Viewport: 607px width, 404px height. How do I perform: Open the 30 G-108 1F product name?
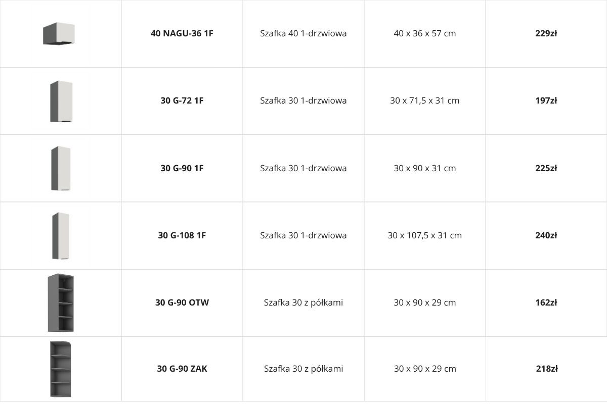tap(182, 235)
